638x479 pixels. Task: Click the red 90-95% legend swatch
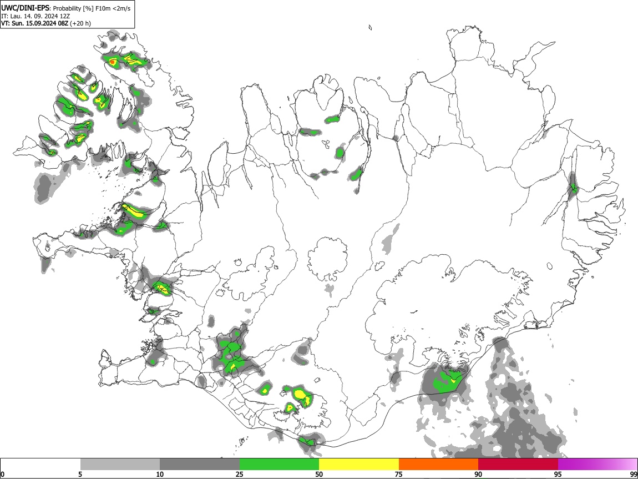point(518,465)
